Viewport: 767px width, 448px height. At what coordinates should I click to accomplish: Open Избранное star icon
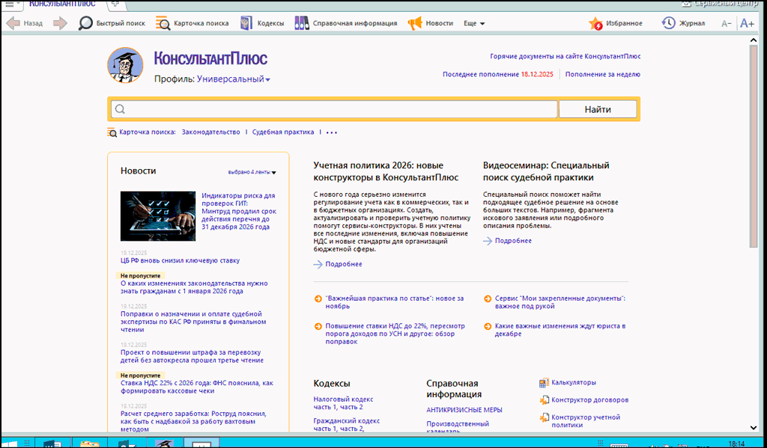coord(596,23)
